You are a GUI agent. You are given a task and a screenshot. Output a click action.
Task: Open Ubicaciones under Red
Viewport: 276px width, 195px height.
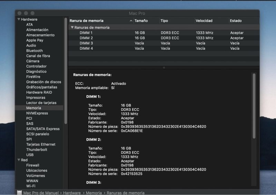coord(37,171)
